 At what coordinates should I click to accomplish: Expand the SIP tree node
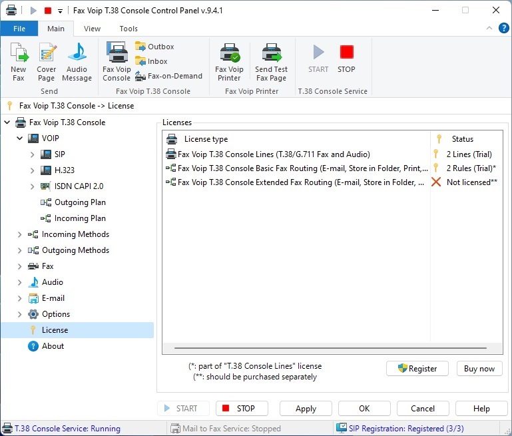pos(32,154)
